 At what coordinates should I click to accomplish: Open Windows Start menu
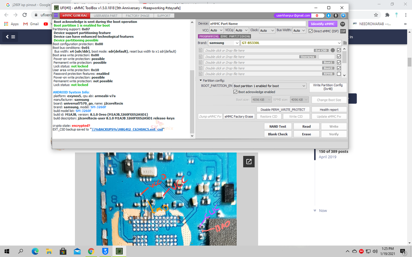pos(6,251)
